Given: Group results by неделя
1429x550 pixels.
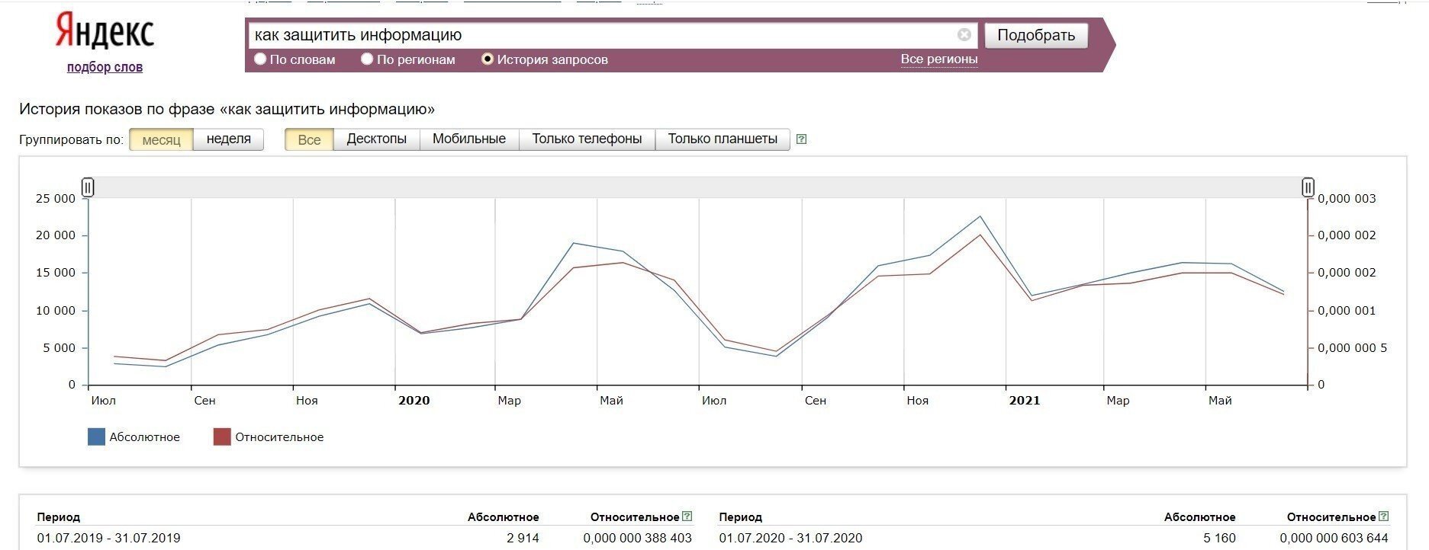Looking at the screenshot, I should [228, 139].
